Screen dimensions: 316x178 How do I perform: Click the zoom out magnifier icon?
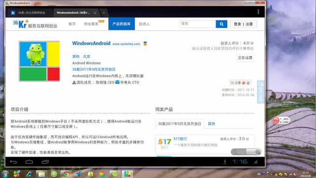tap(235, 152)
